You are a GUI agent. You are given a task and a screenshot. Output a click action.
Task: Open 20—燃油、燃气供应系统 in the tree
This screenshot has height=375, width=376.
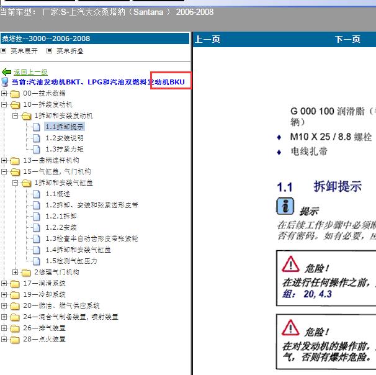[60, 305]
